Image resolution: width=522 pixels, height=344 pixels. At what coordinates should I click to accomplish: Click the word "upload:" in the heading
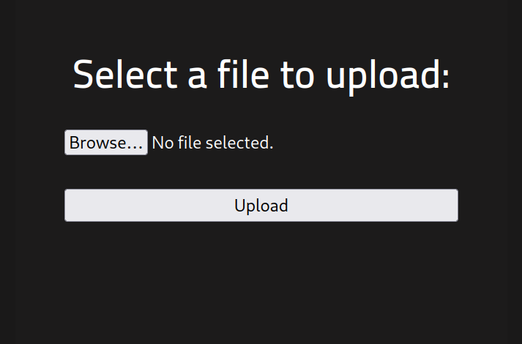[388, 76]
